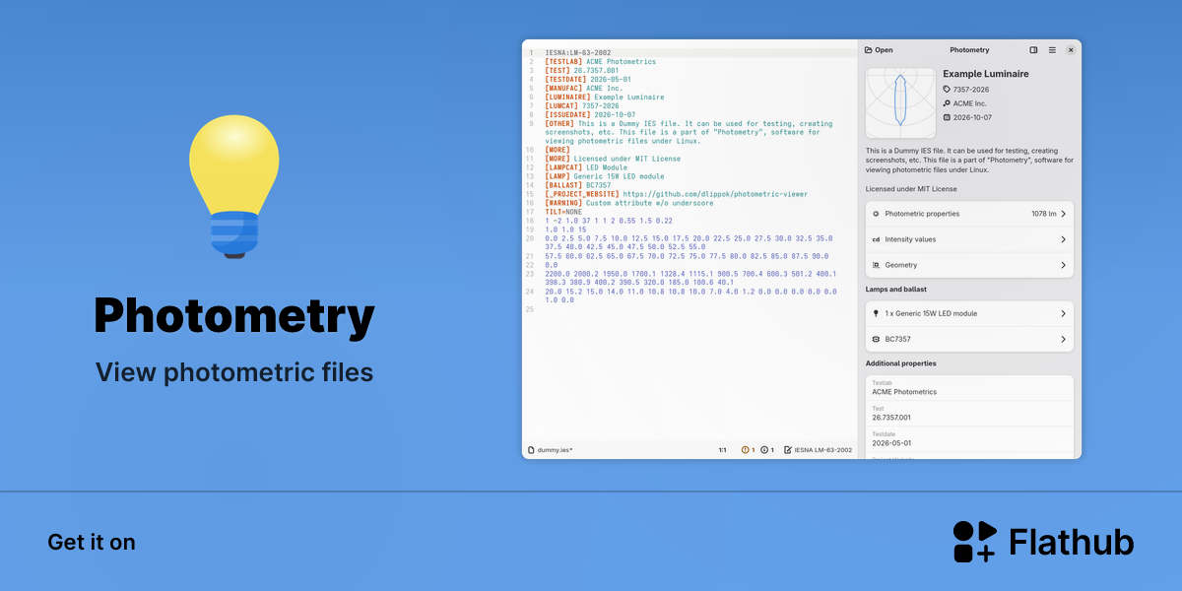Click the Testdate field 2026-05-01
Image resolution: width=1182 pixels, height=591 pixels.
pyautogui.click(x=969, y=438)
